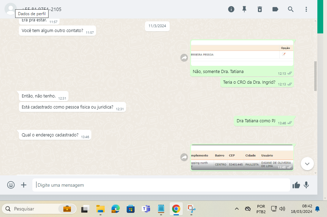The height and width of the screenshot is (217, 327).
Task: Click the label tag icon
Action: [275, 9]
